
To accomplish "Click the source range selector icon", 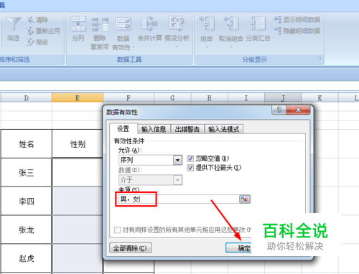I will pyautogui.click(x=245, y=199).
